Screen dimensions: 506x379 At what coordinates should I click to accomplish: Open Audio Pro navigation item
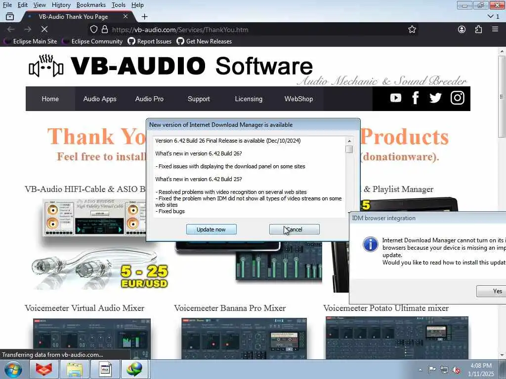[149, 99]
